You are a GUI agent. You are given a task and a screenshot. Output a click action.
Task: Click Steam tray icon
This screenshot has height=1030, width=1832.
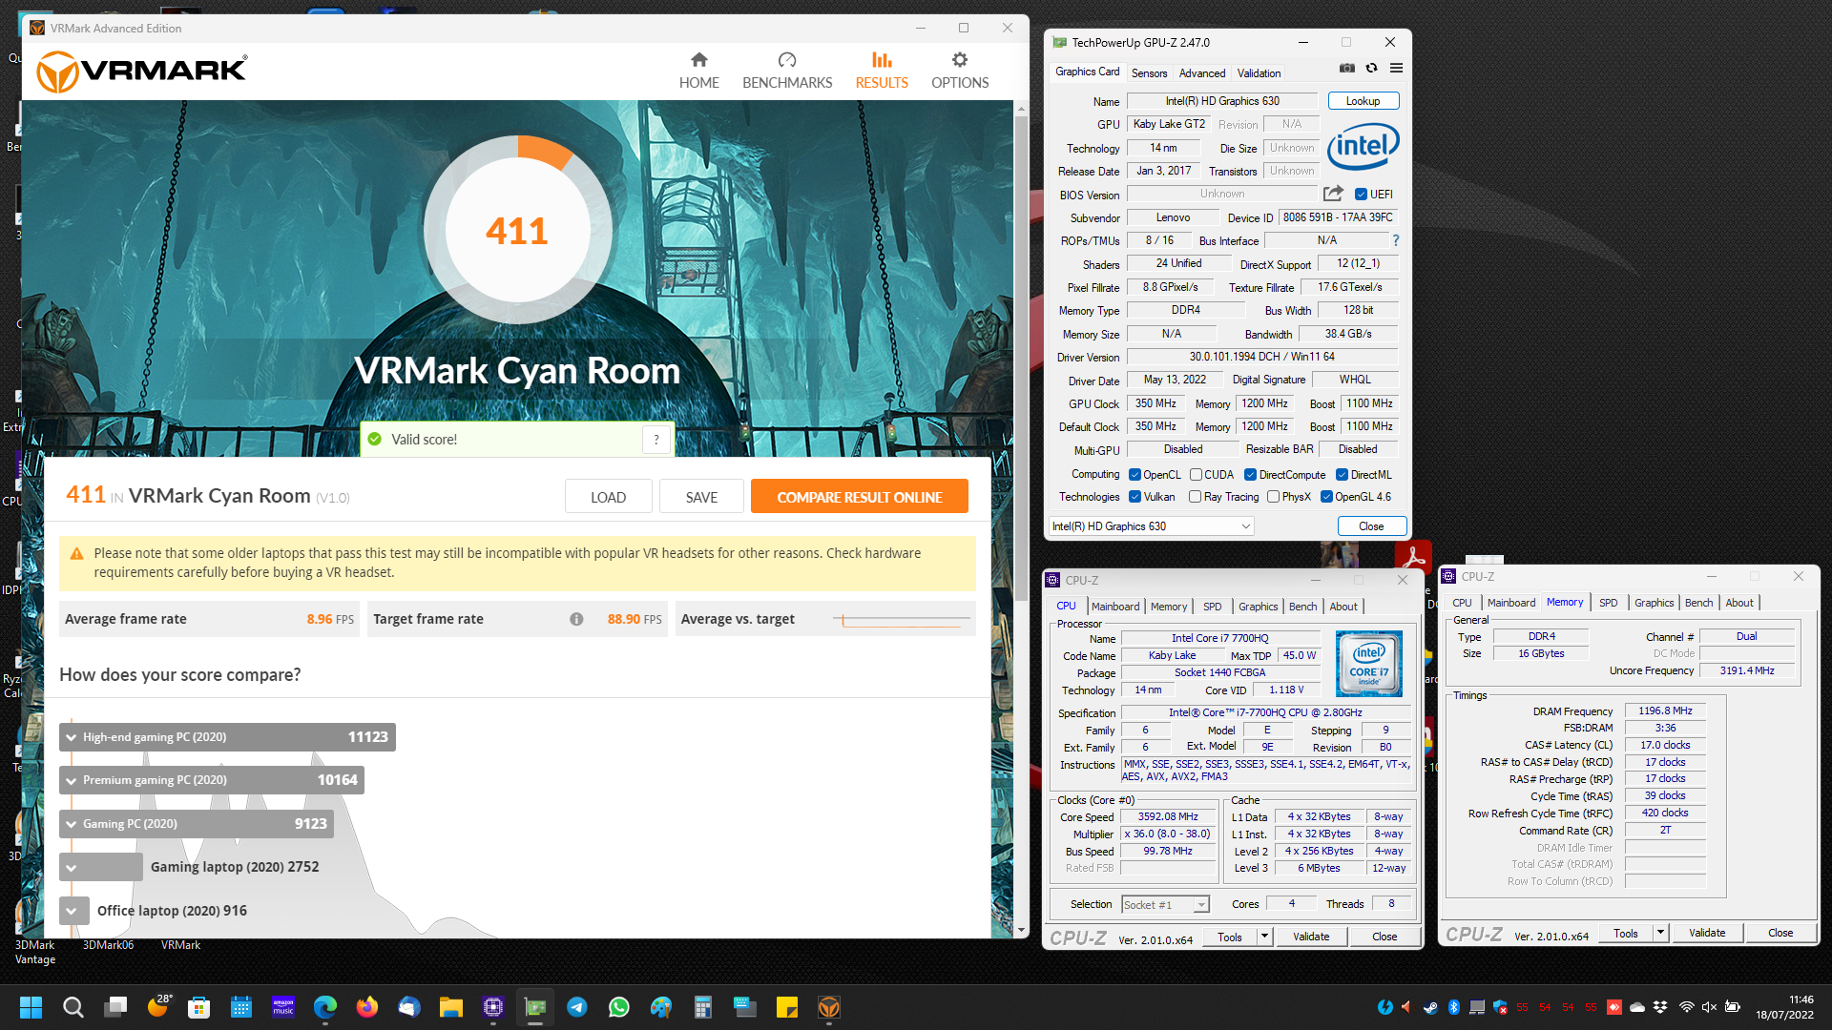pos(1430,1007)
